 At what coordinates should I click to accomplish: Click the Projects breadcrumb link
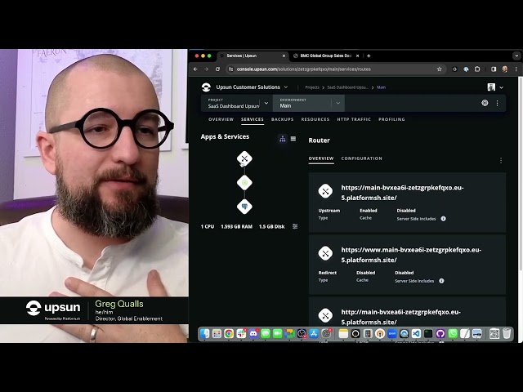tap(312, 87)
